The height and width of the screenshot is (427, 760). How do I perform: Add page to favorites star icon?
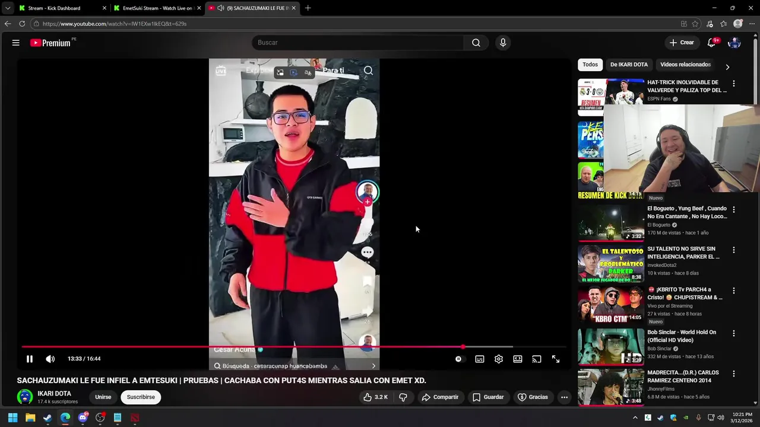(x=695, y=24)
